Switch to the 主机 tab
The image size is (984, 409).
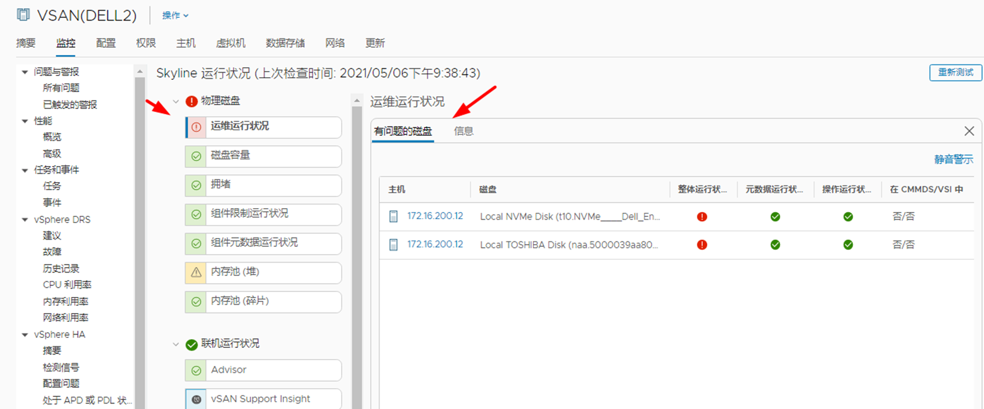pos(186,43)
